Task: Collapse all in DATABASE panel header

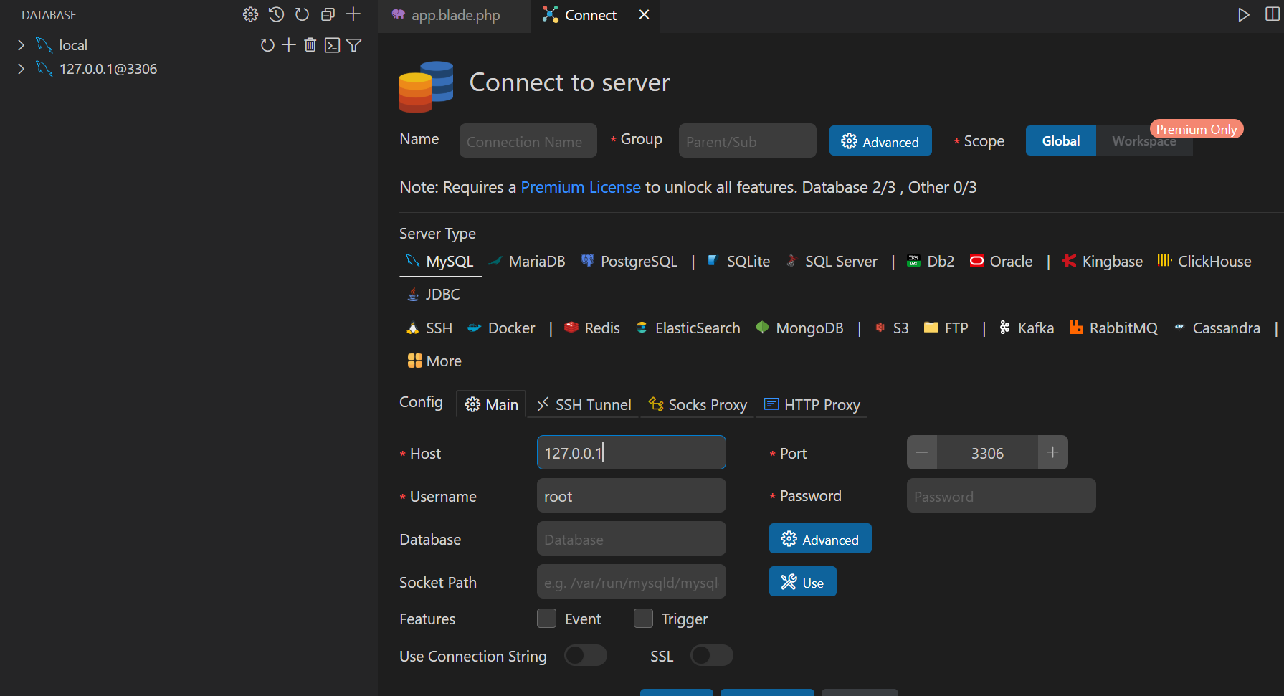Action: tap(328, 14)
